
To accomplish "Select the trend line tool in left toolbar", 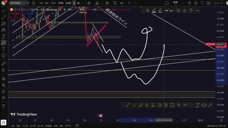I will coord(3,17).
